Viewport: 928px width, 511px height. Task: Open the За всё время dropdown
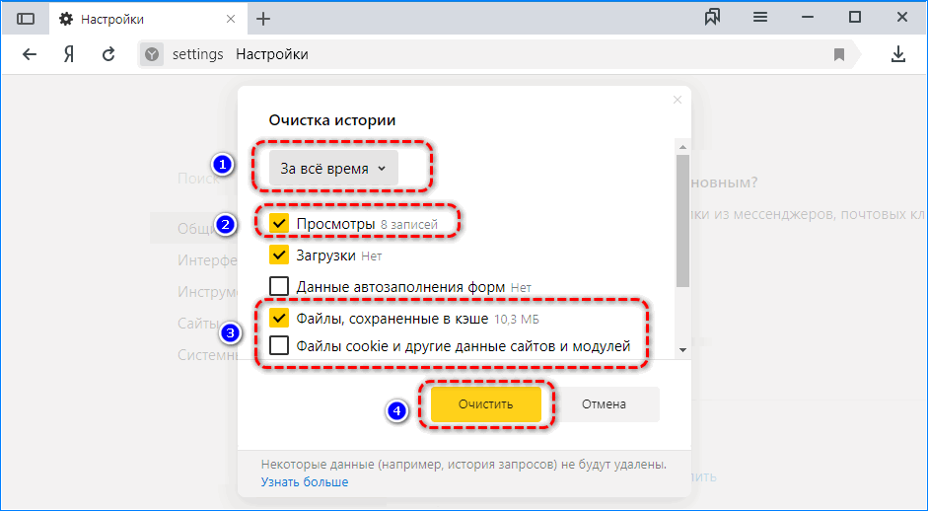pyautogui.click(x=333, y=168)
